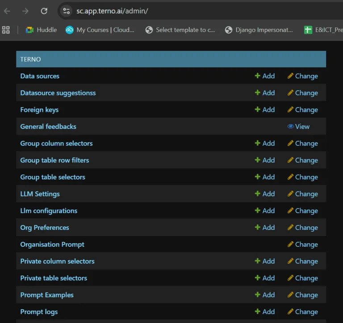The width and height of the screenshot is (343, 323).
Task: Open the Data sources model
Action: (40, 76)
